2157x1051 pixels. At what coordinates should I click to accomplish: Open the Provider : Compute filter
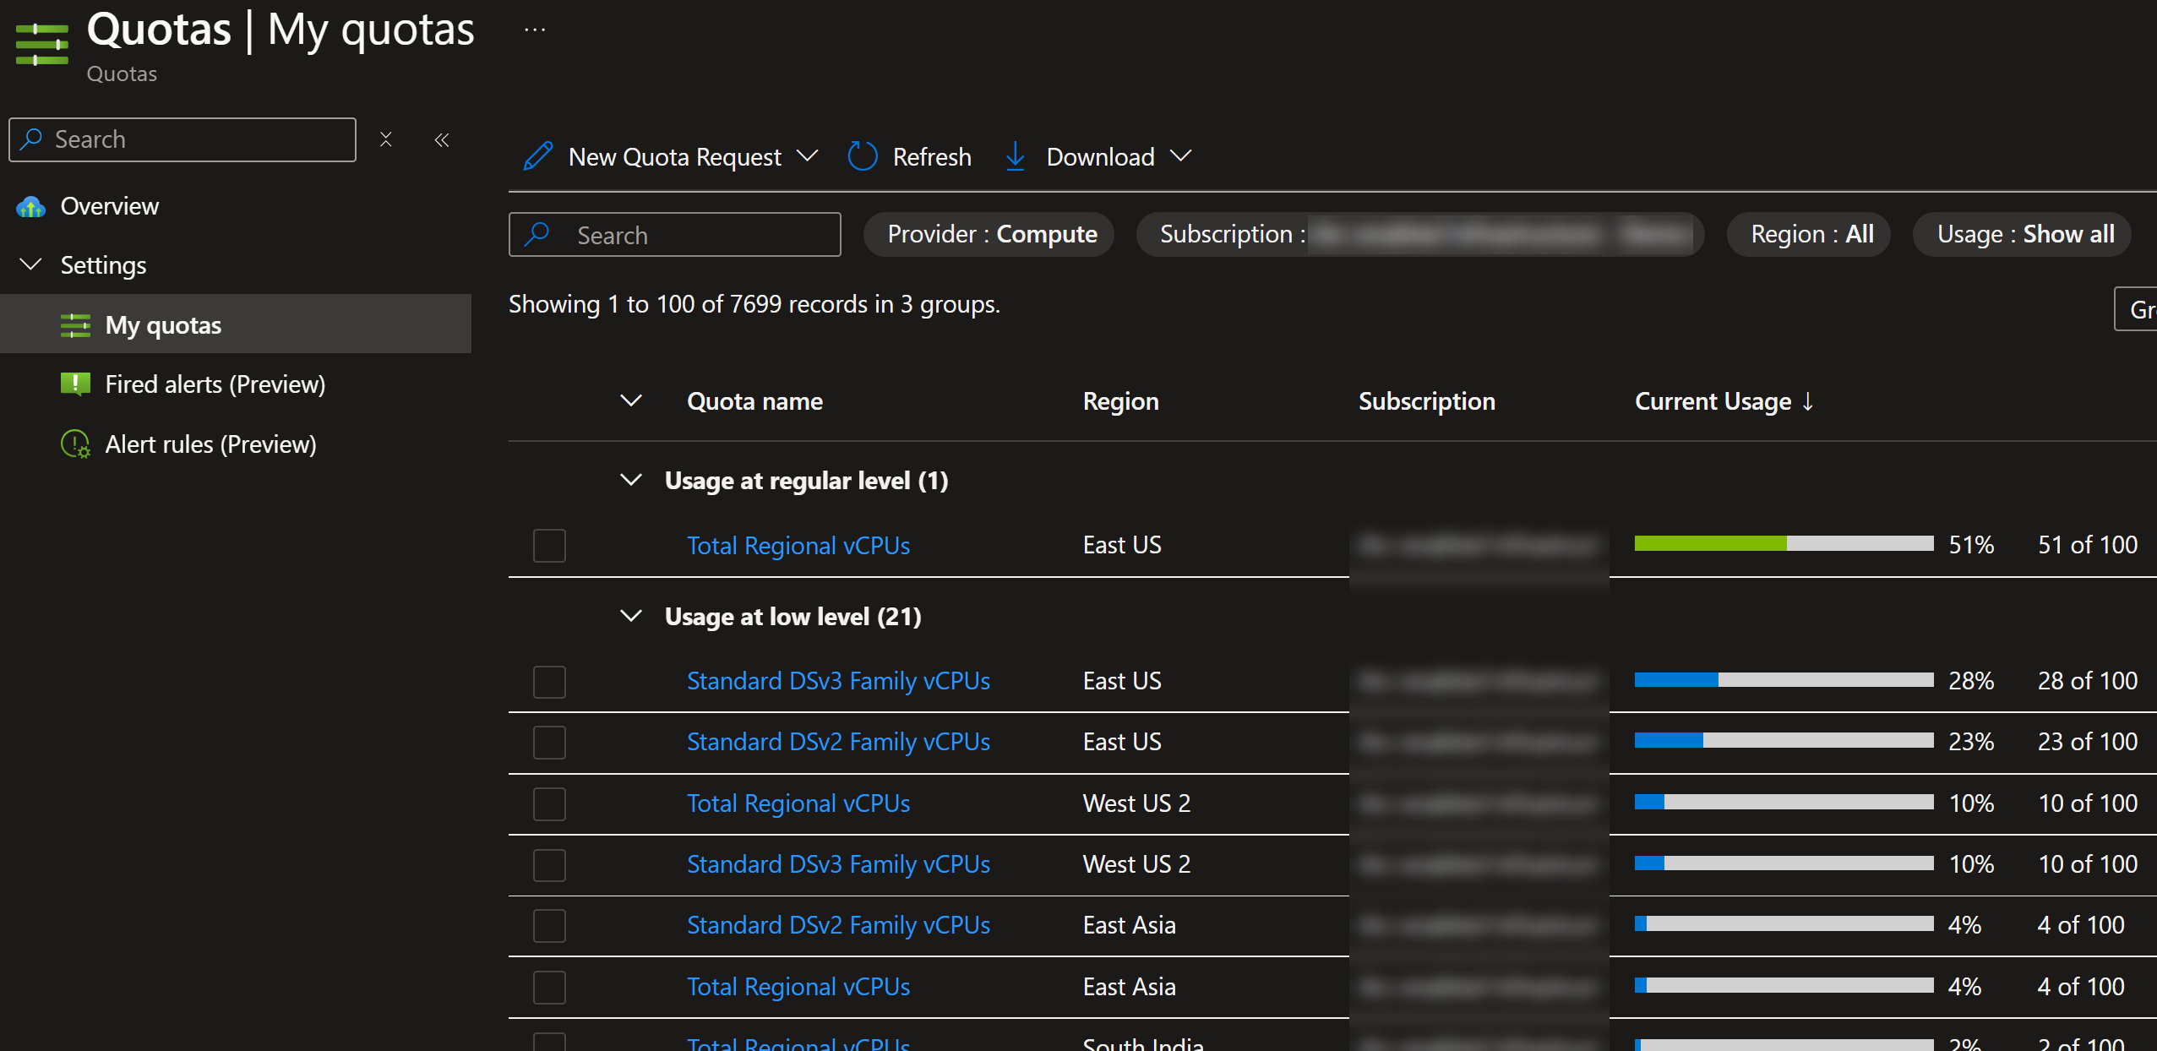coord(989,234)
